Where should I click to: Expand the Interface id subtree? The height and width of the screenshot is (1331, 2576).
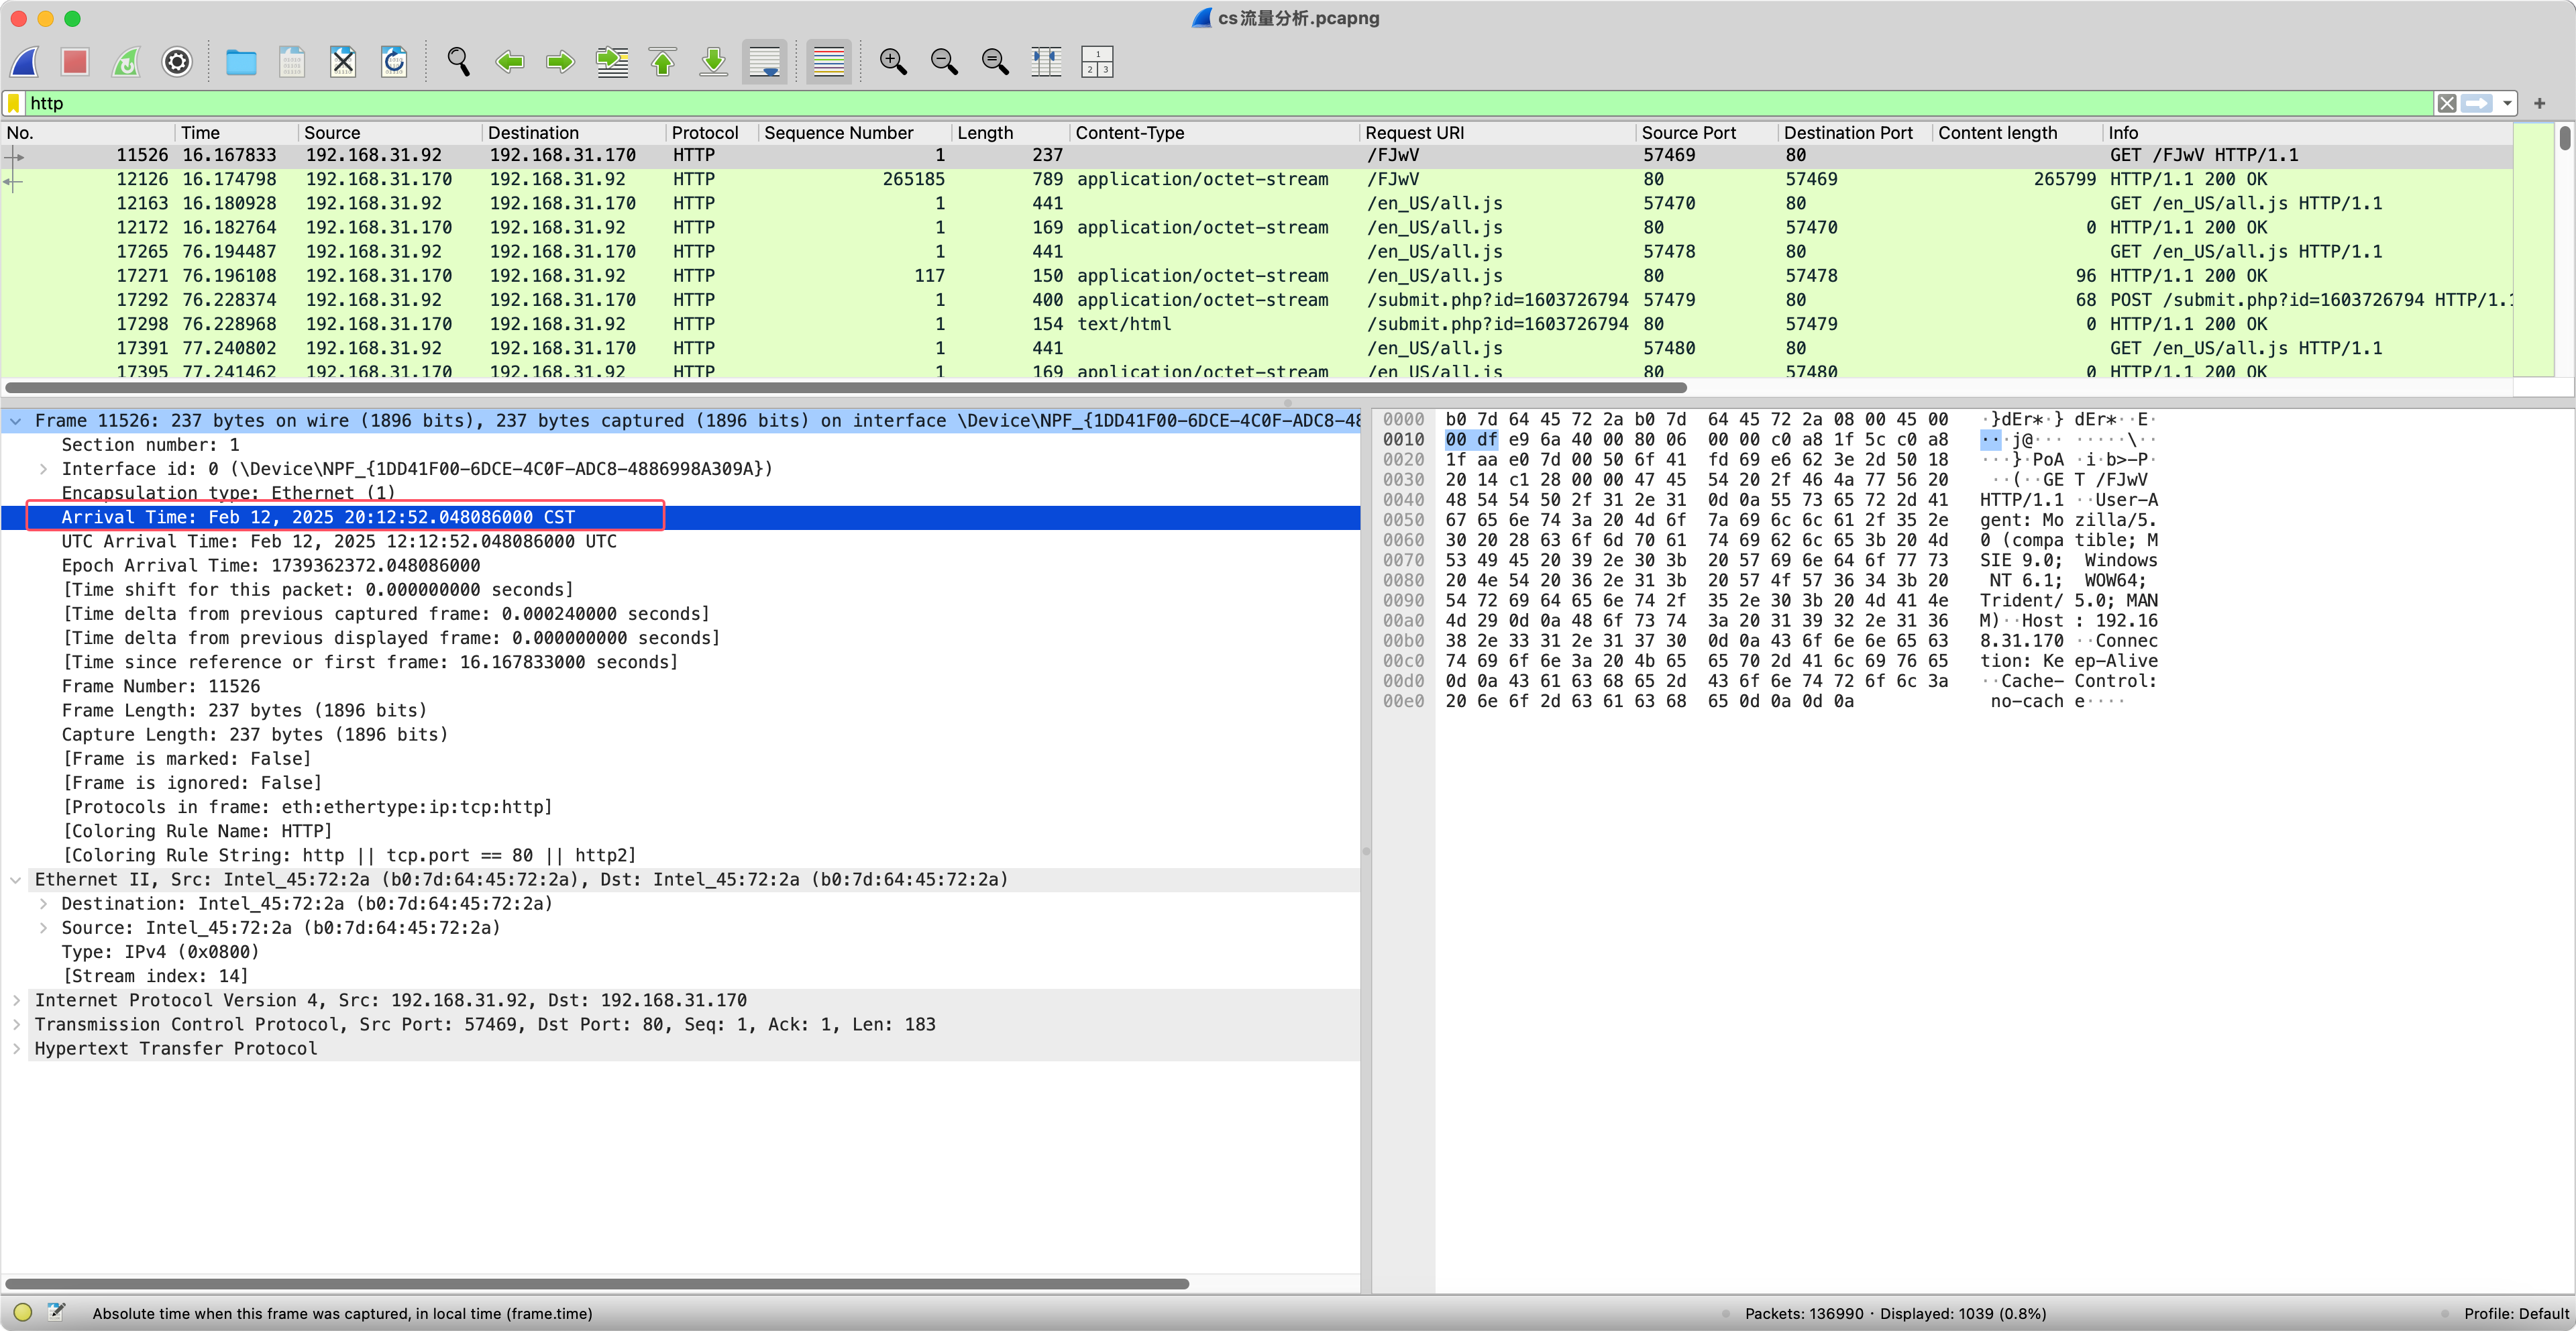pyautogui.click(x=43, y=469)
